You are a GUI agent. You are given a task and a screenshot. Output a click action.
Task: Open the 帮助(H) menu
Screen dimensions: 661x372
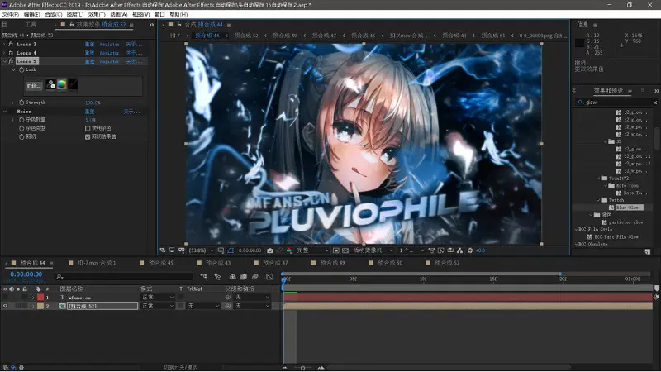click(178, 14)
